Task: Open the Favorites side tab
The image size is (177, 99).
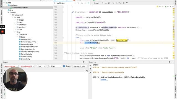Action: (1, 93)
